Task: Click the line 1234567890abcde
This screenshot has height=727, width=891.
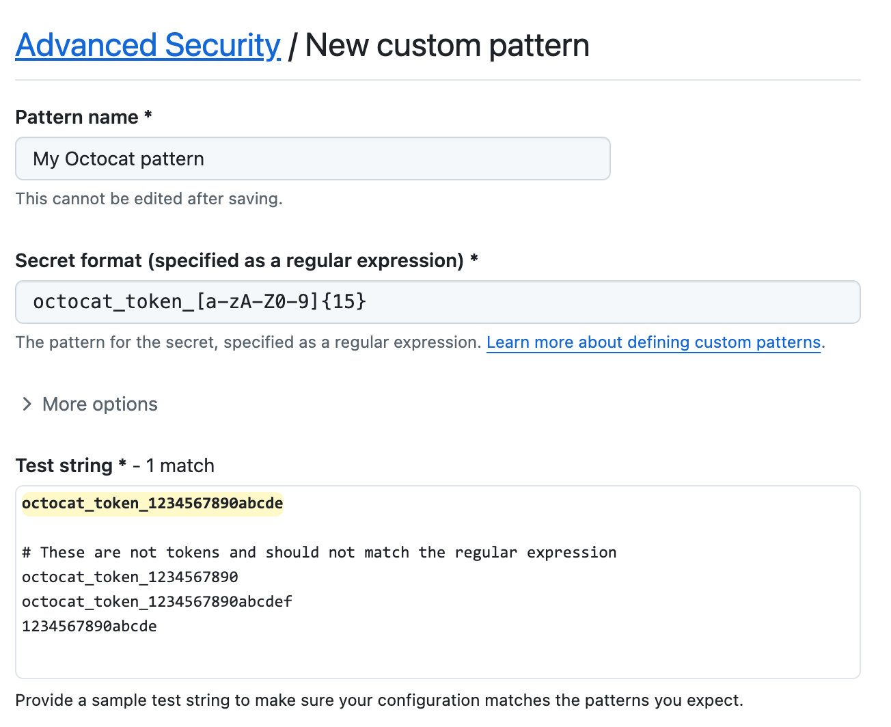Action: pyautogui.click(x=89, y=626)
